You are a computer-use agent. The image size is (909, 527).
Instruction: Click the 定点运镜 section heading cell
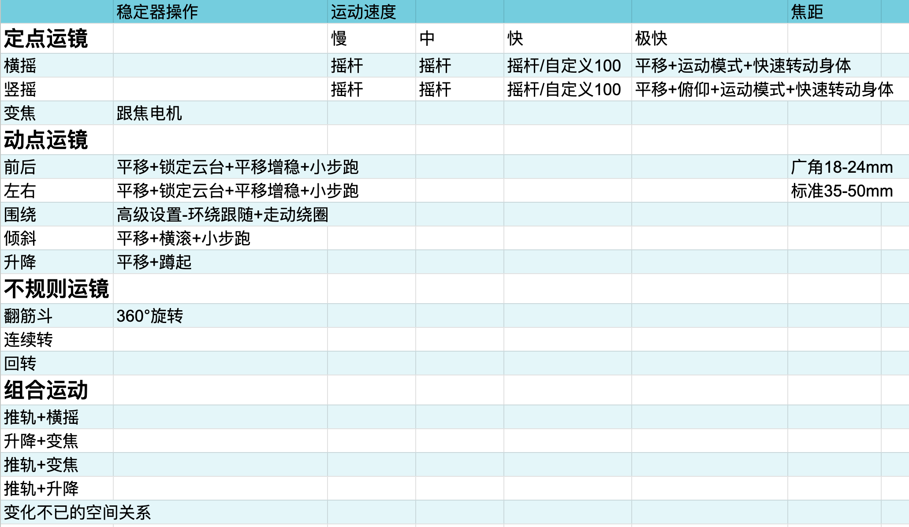[x=57, y=38]
